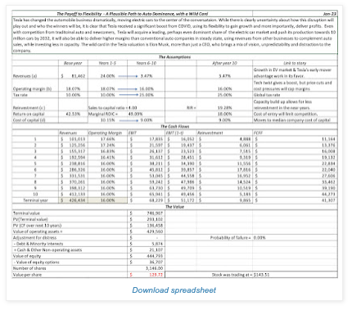This screenshot has width=352, height=310.
Task: Select the 'PV(Terminal value)' row label
Action: [x=30, y=219]
